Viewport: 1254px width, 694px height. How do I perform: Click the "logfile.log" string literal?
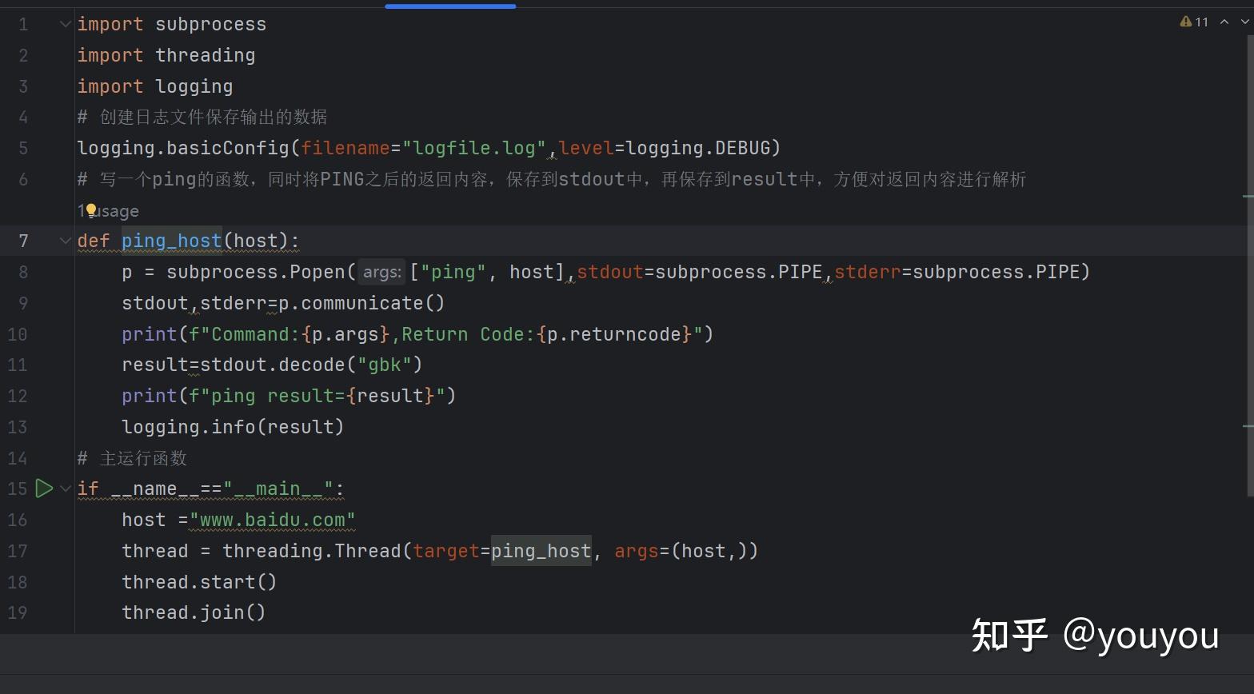[x=474, y=148]
